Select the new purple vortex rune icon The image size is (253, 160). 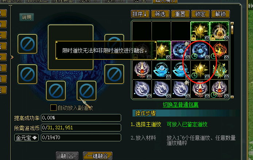pyautogui.click(x=181, y=50)
